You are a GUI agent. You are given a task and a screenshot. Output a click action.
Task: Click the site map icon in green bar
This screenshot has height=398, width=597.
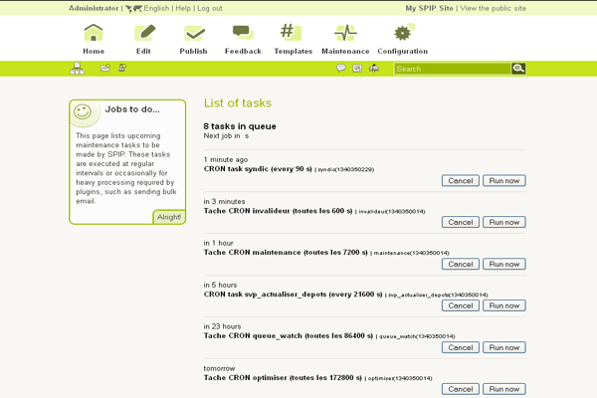coord(78,69)
